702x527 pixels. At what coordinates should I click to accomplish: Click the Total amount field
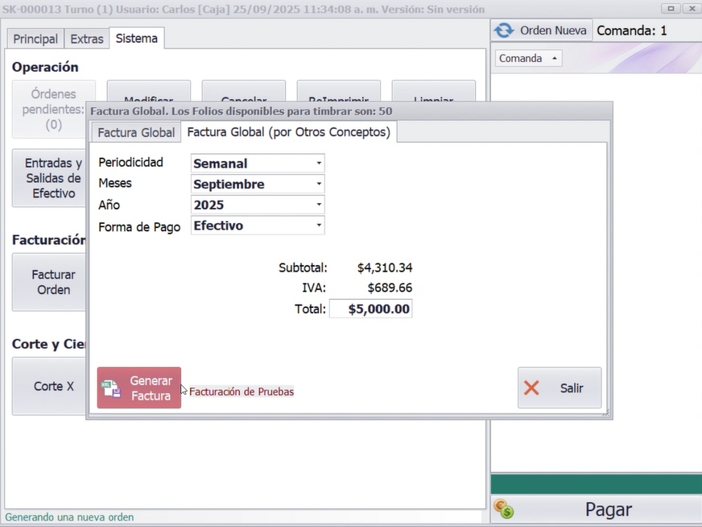click(x=371, y=309)
